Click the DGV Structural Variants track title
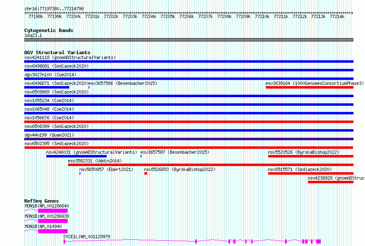Image resolution: width=365 pixels, height=246 pixels. tap(57, 52)
